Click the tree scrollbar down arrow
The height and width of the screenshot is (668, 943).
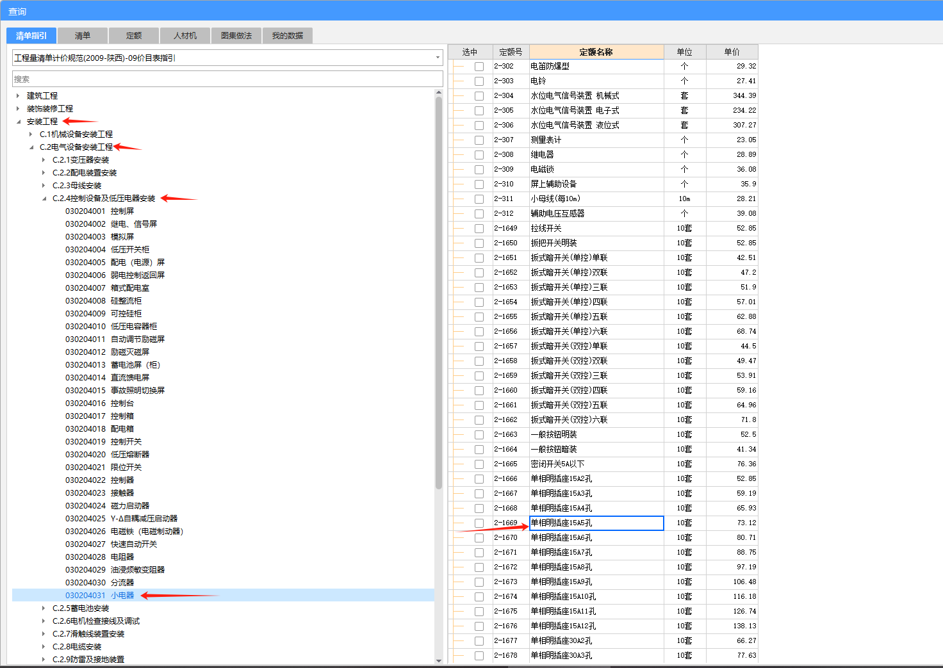tap(439, 660)
